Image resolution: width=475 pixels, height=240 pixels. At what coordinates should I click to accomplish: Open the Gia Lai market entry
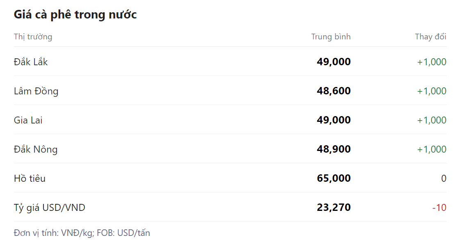[x=28, y=120]
